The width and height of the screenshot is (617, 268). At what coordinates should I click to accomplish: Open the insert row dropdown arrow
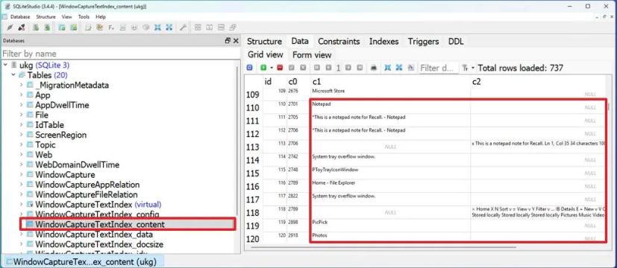coord(271,68)
